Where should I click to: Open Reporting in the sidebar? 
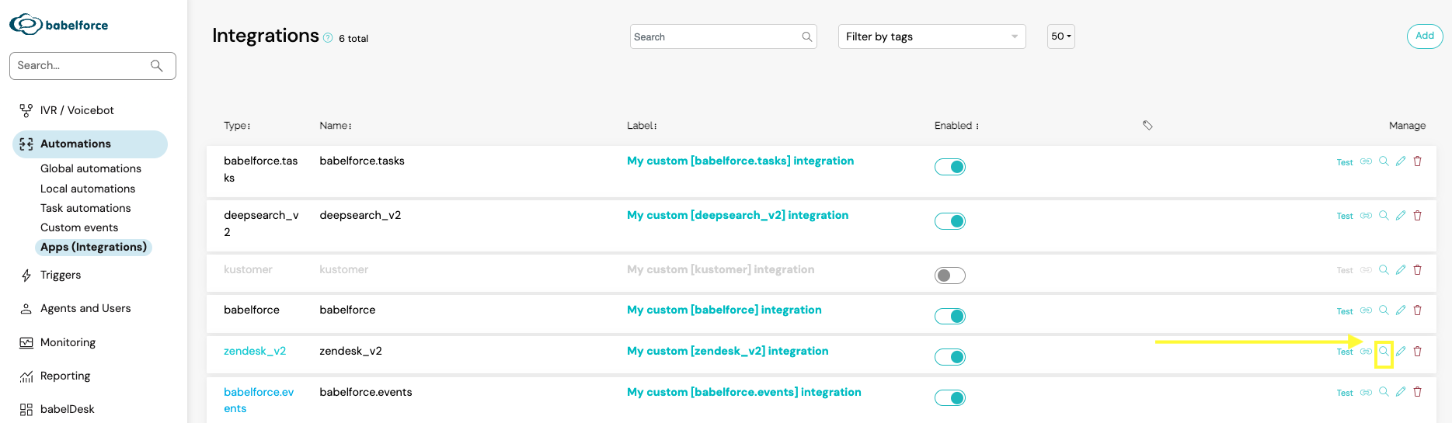tap(65, 376)
